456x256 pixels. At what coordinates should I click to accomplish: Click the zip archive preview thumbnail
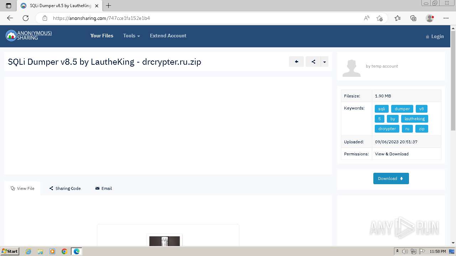point(165,241)
